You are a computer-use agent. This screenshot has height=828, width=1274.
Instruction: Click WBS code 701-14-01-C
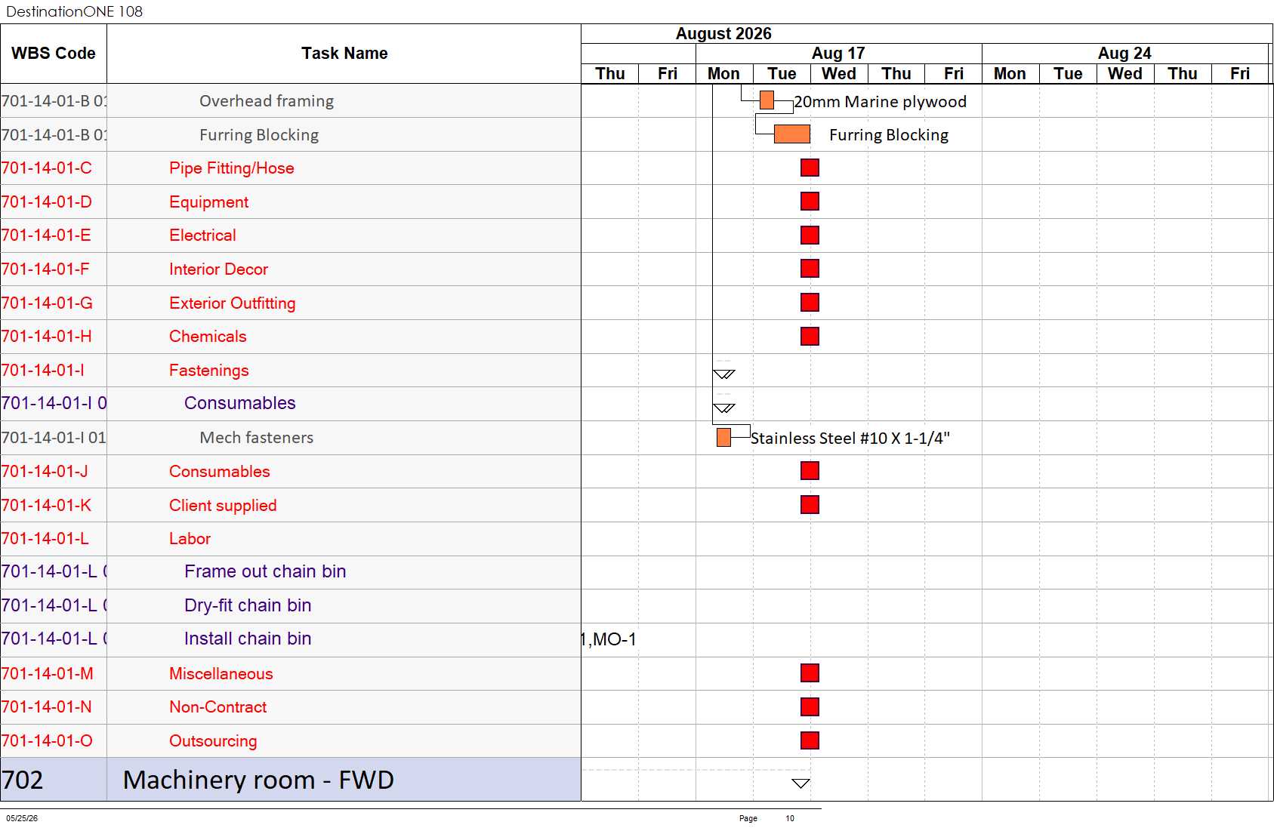(x=47, y=168)
